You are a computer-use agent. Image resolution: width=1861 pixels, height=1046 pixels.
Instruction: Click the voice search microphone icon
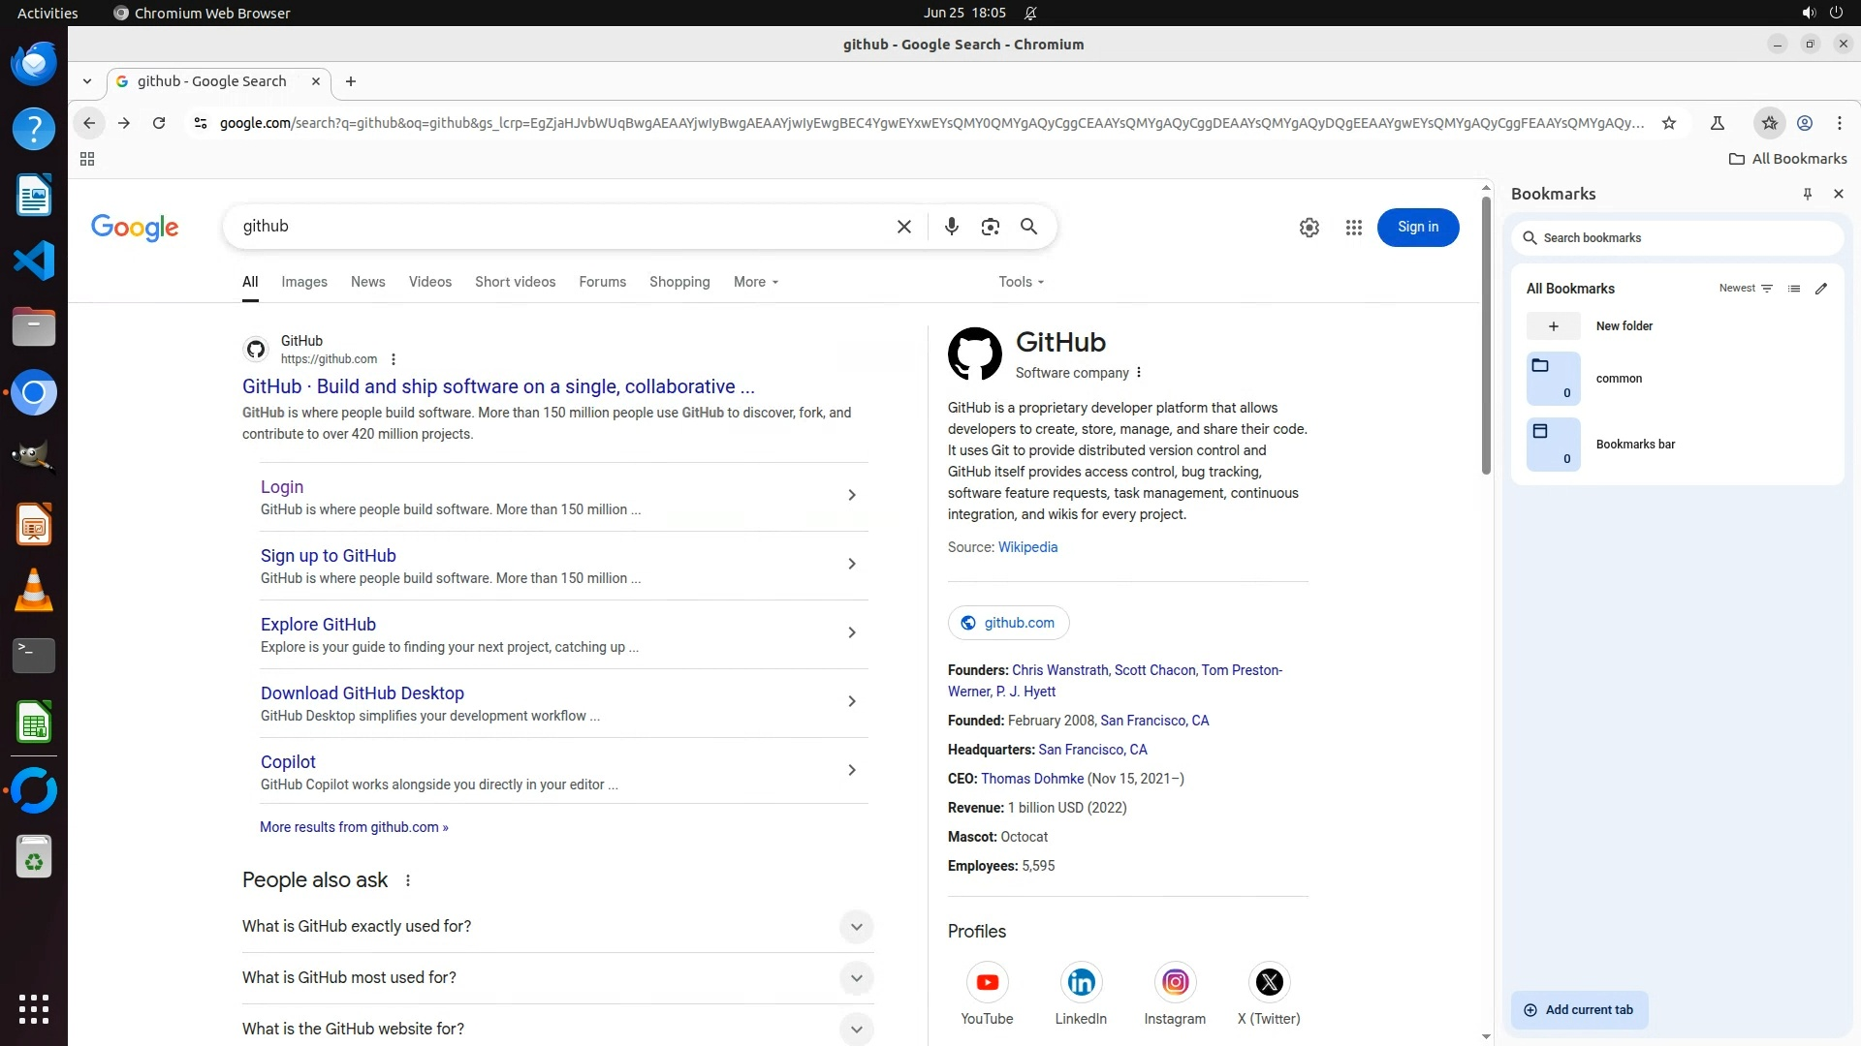[x=951, y=227]
